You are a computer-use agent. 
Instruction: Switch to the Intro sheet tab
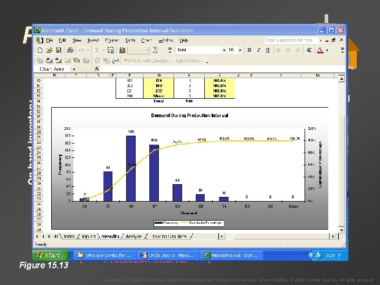[69, 236]
